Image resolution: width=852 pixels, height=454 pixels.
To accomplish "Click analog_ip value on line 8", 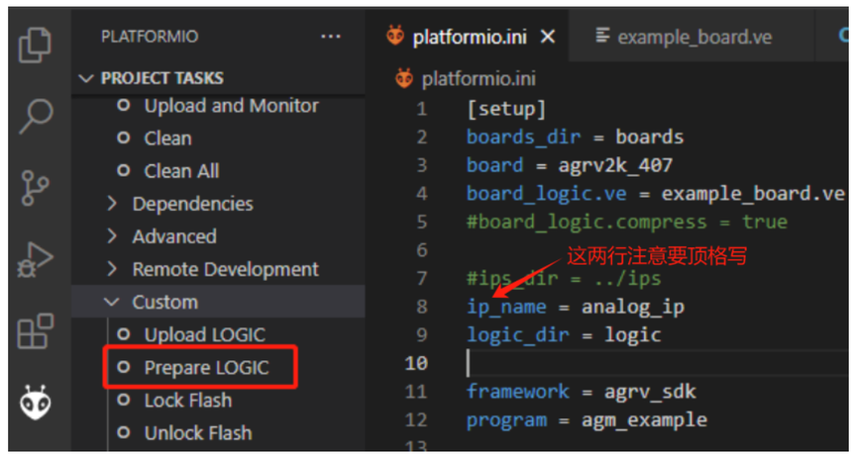I will click(633, 307).
